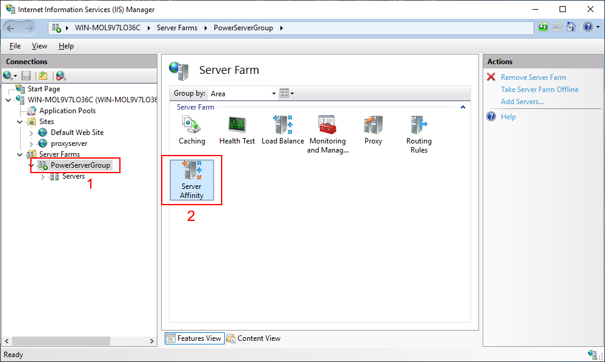Expand the Servers tree node
Image resolution: width=605 pixels, height=362 pixels.
point(43,177)
